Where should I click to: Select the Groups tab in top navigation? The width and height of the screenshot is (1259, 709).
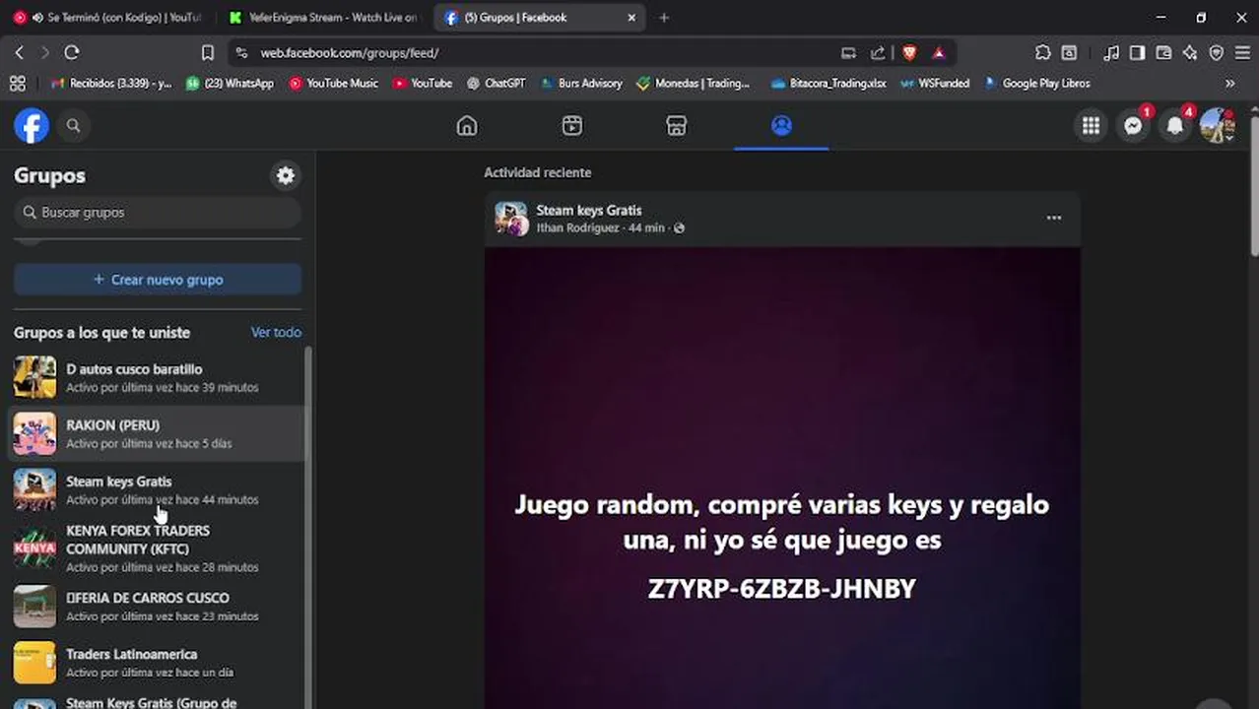point(781,126)
